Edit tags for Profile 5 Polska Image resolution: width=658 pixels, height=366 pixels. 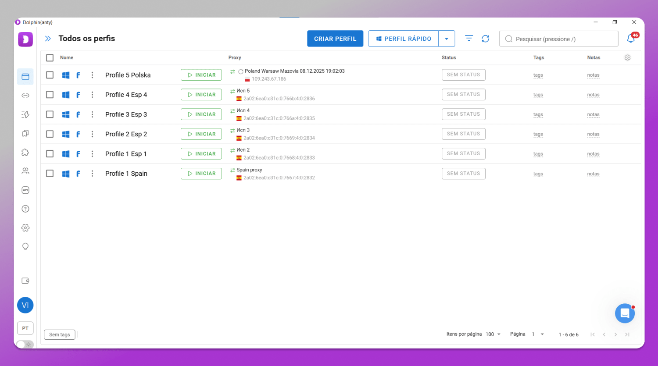tap(538, 75)
